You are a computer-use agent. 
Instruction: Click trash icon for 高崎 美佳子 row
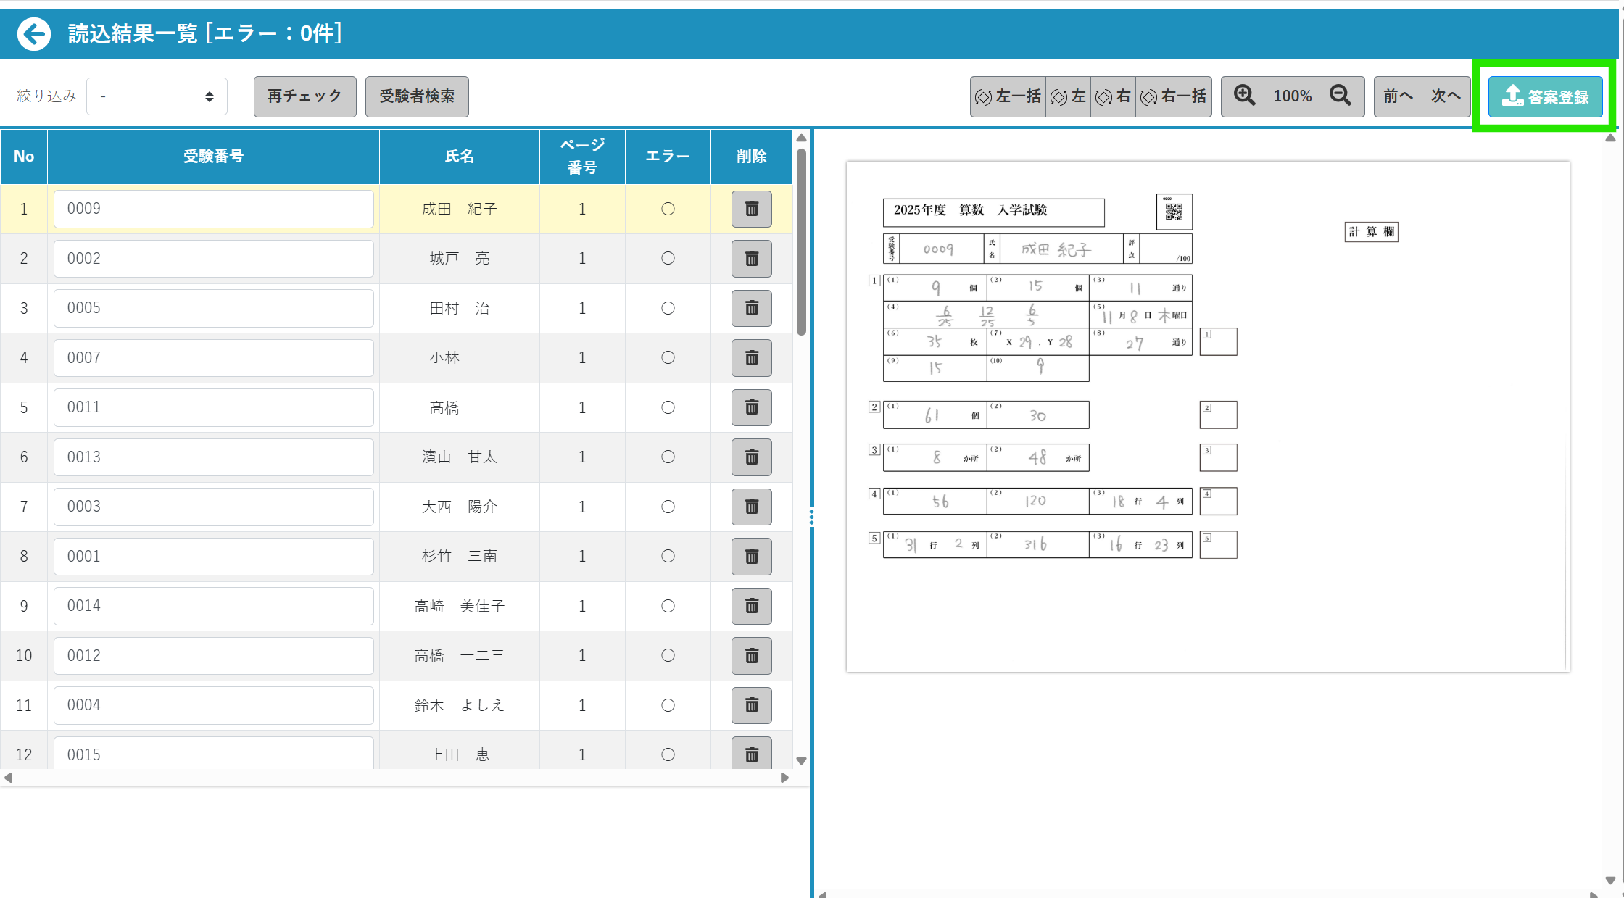pos(751,606)
